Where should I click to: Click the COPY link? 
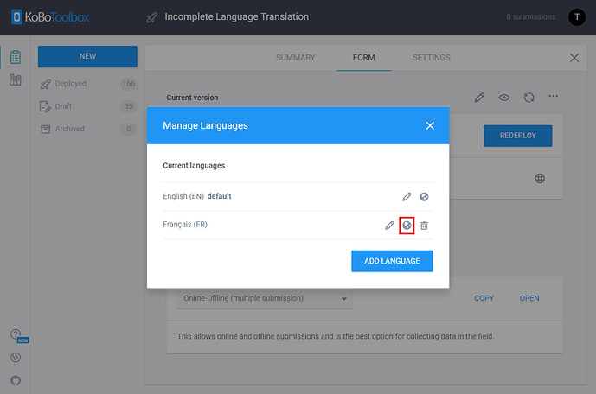click(484, 298)
